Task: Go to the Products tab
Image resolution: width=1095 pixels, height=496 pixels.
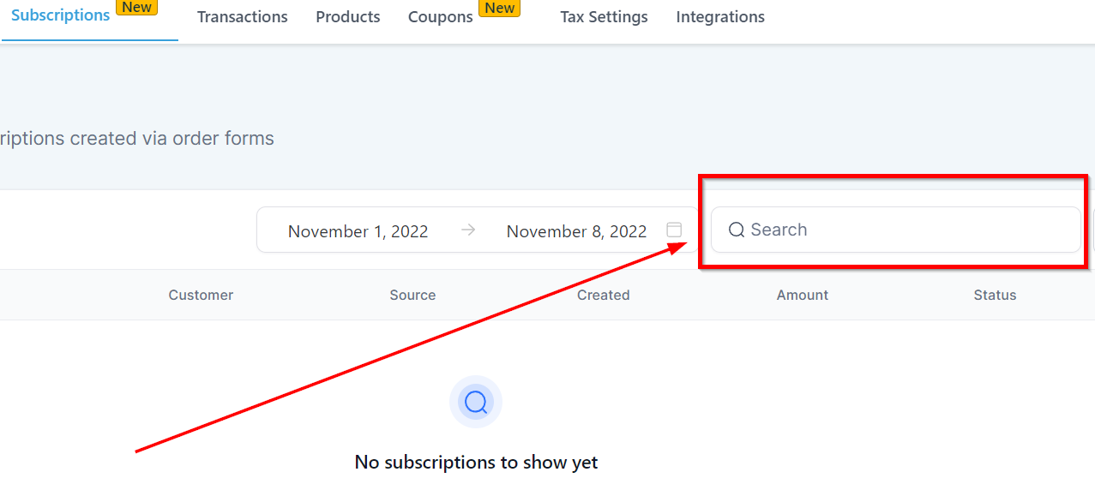Action: click(348, 17)
